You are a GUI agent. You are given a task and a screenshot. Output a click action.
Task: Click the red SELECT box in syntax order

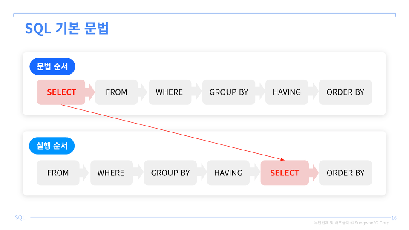click(61, 92)
